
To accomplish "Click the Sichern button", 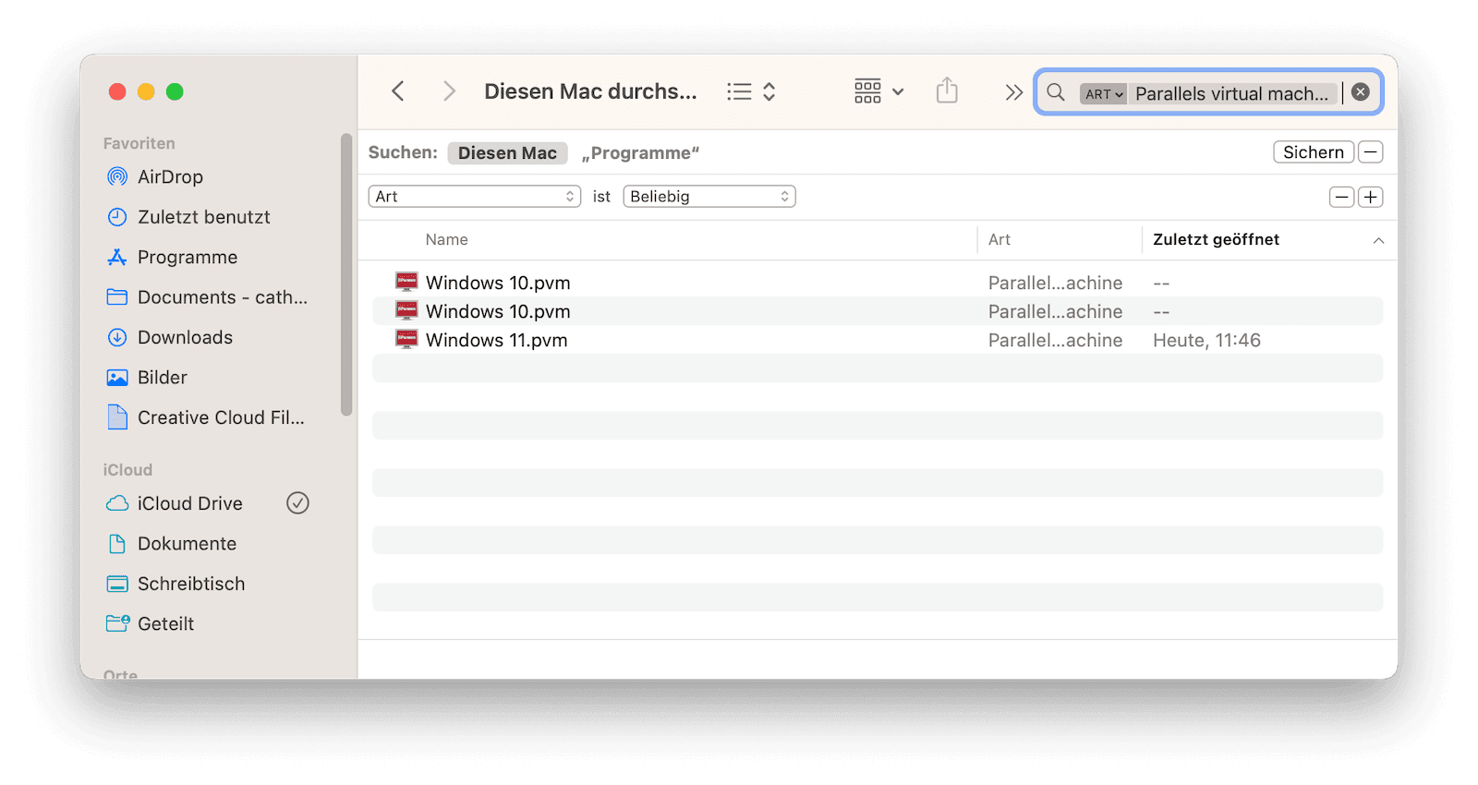I will click(1314, 152).
